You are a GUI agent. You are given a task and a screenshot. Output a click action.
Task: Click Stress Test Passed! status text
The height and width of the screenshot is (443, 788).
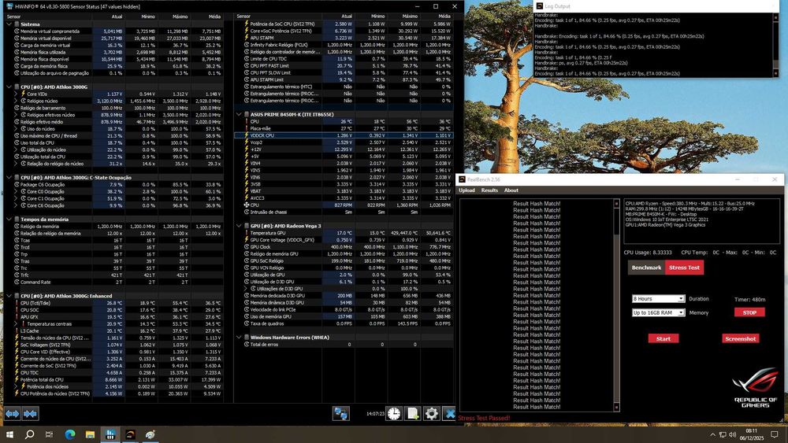coord(484,418)
